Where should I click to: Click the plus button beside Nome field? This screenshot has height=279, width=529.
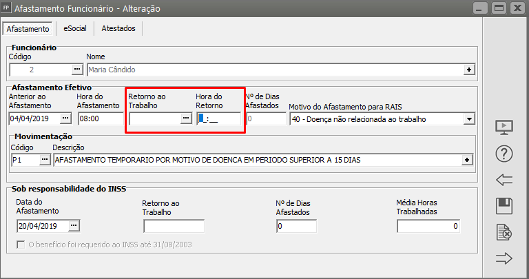pyautogui.click(x=469, y=70)
